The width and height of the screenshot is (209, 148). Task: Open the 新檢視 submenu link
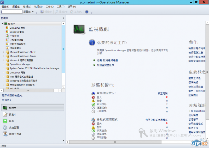(7, 100)
